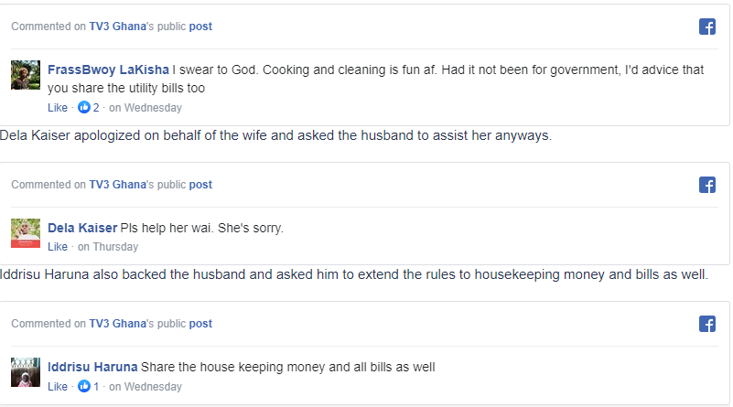Viewport: 733px width, 407px height.
Task: Open Dela Kaiser's profile picture
Action: tap(26, 232)
